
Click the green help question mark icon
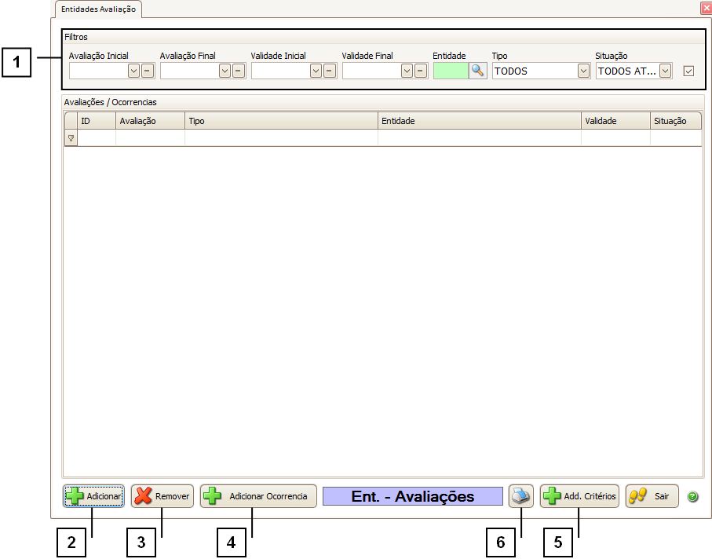[692, 497]
